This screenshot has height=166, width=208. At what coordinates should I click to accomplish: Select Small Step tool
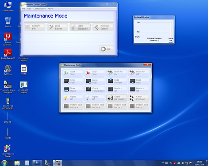[73, 81]
